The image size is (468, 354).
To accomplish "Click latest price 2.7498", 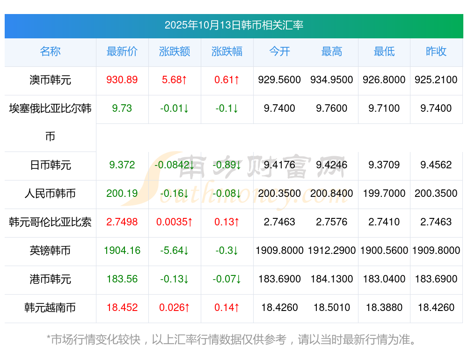I will (x=122, y=222).
